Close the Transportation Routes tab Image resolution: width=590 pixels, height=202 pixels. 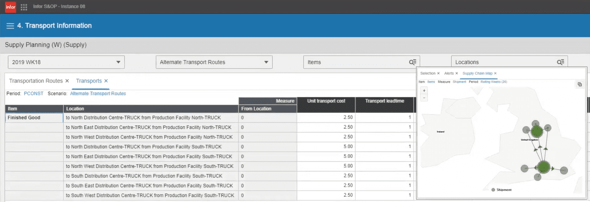(x=67, y=81)
